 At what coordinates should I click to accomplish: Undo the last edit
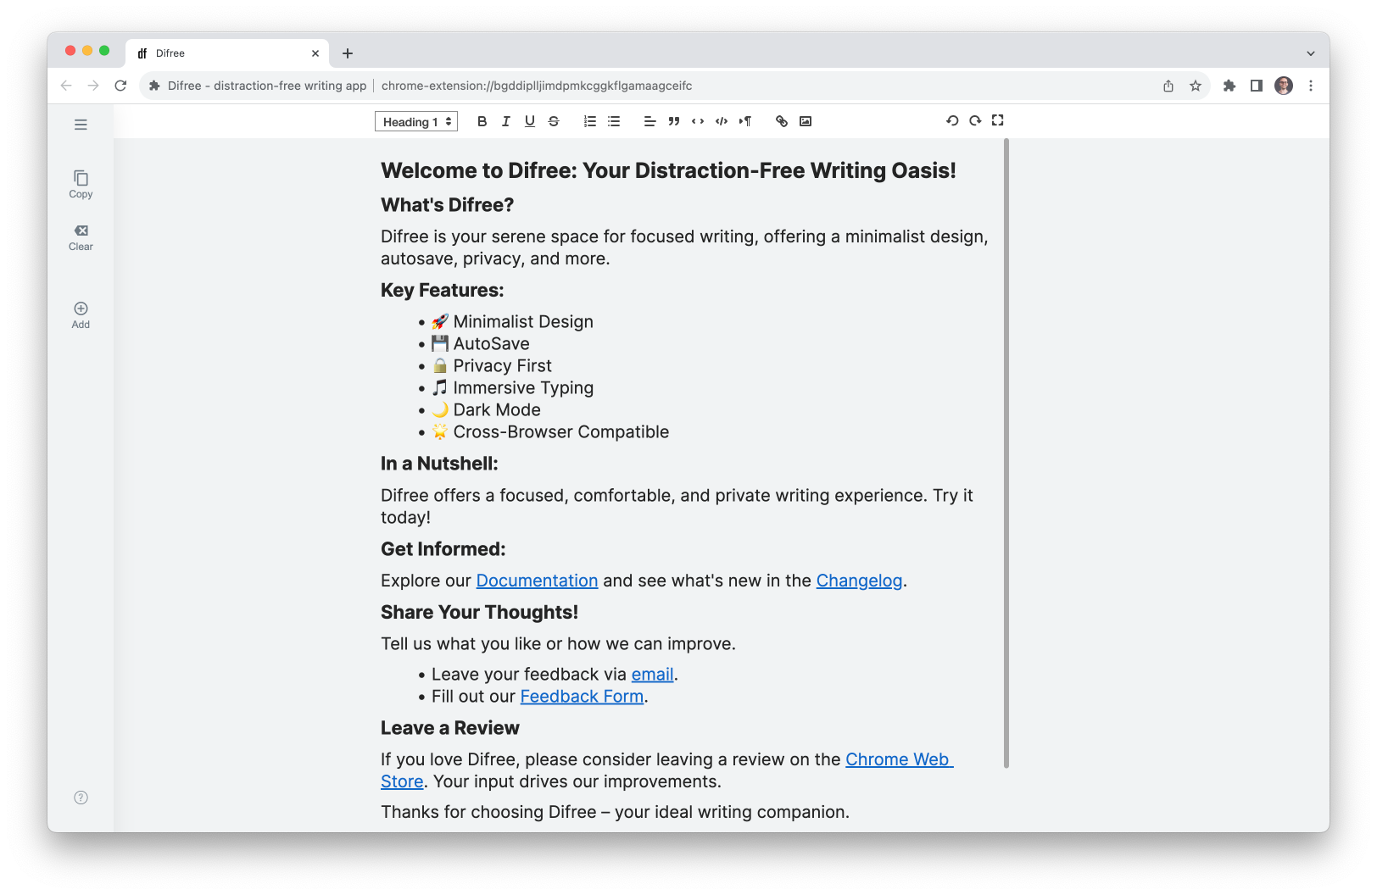click(952, 120)
